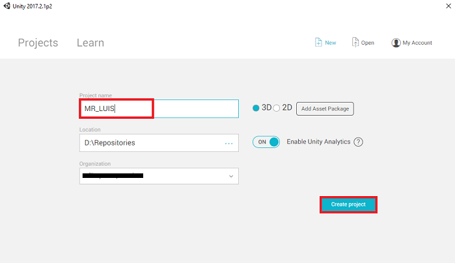The height and width of the screenshot is (263, 455).
Task: Open the Organization combo box
Action: (159, 176)
